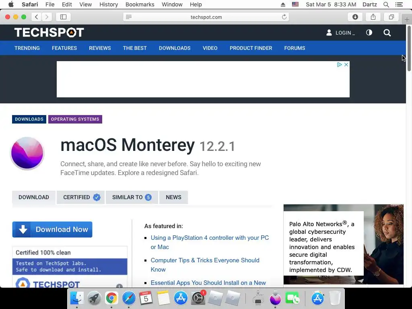This screenshot has width=412, height=309.
Task: Click the LOGIN link
Action: [345, 33]
